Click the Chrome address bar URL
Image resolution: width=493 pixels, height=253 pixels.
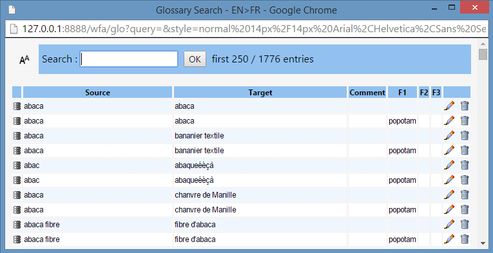[x=254, y=29]
